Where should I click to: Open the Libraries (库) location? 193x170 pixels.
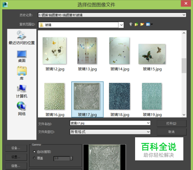22,73
